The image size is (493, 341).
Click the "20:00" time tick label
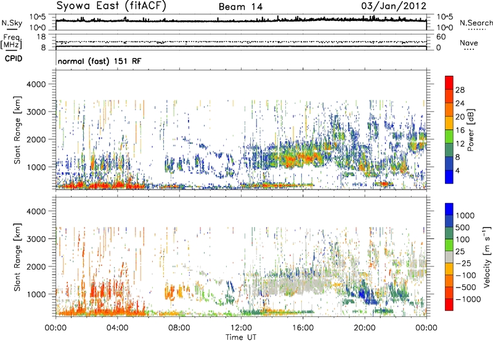[364, 328]
